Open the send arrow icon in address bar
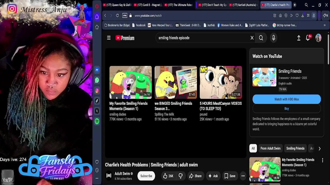Screen dimensions: 330x185 pyautogui.click(x=292, y=16)
